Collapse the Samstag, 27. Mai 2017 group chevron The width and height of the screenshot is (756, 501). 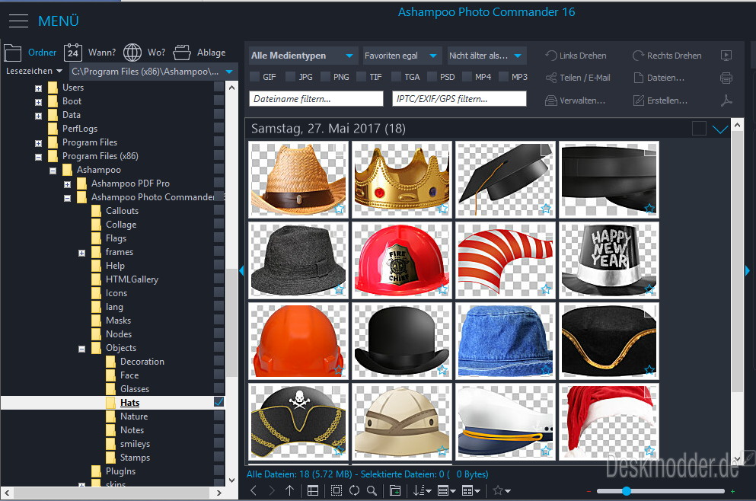720,129
